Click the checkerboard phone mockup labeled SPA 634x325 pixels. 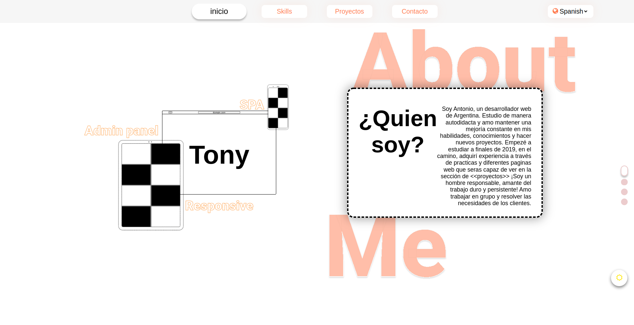278,107
